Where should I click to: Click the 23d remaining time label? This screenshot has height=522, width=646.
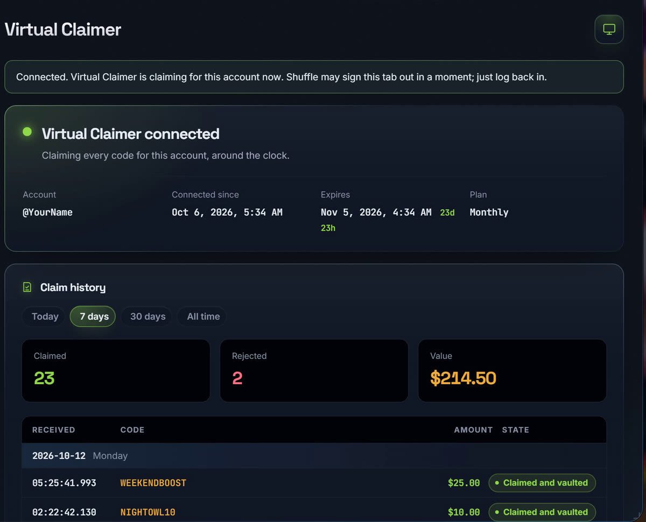coord(447,213)
